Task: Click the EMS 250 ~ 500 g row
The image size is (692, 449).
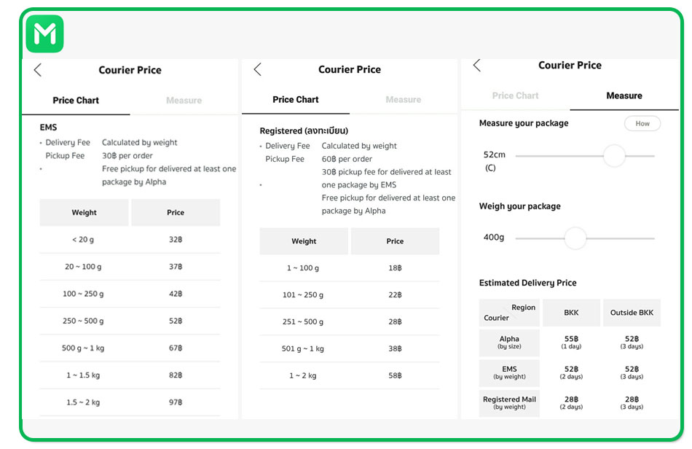Action: click(130, 321)
